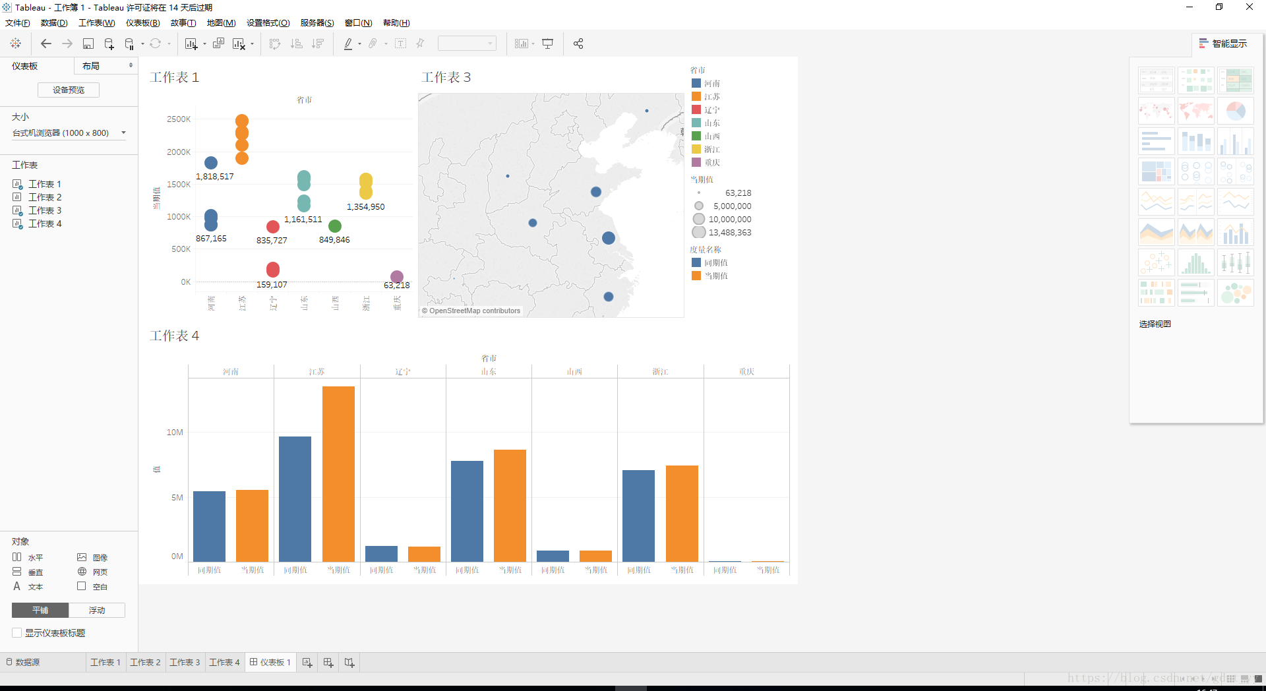Click the 当期值 orange measure swatch

696,276
